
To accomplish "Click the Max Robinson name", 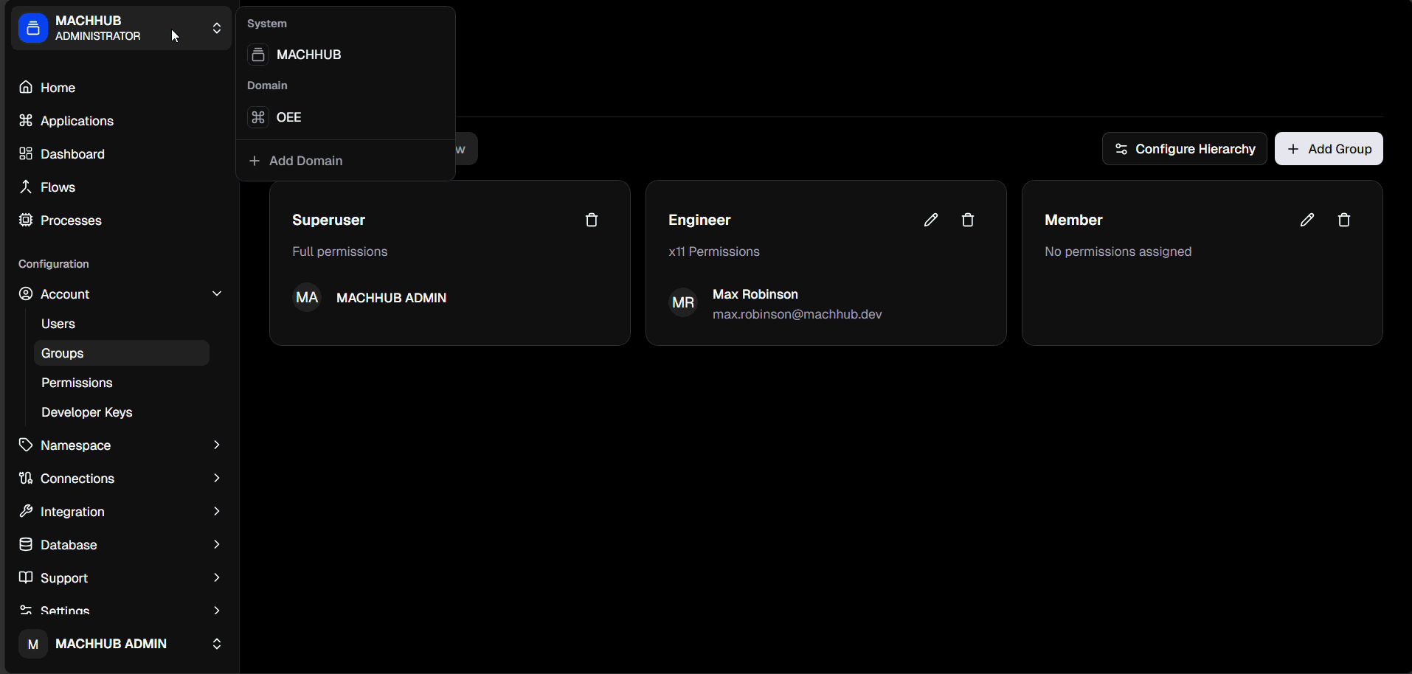I will tap(755, 294).
